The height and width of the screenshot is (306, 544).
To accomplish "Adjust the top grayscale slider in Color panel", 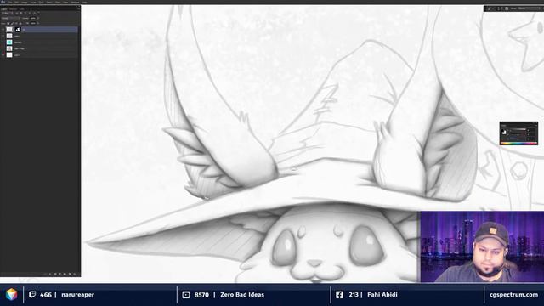I will [518, 129].
